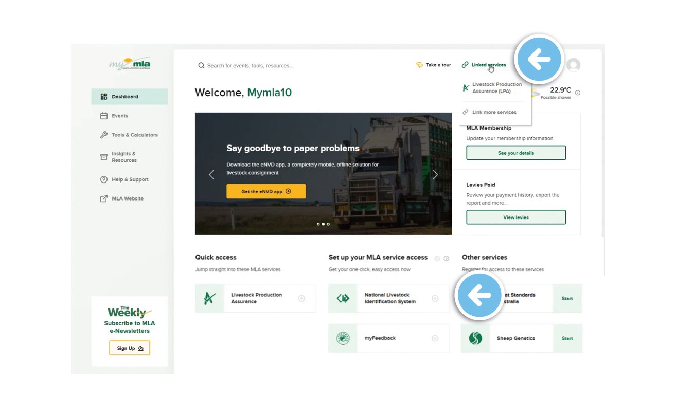Viewport: 676px width, 418px height.
Task: Click 'Subscribe to MLA e-Newsletters' text
Action: [x=130, y=327]
